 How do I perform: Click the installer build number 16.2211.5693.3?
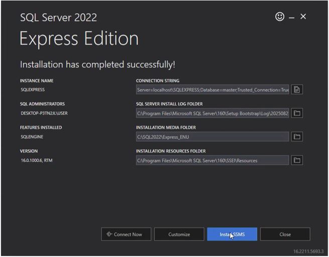pyautogui.click(x=308, y=250)
